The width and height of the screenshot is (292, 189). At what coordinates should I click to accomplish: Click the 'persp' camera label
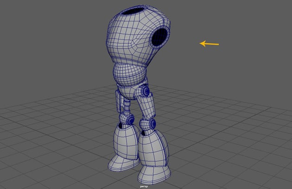pyautogui.click(x=144, y=186)
